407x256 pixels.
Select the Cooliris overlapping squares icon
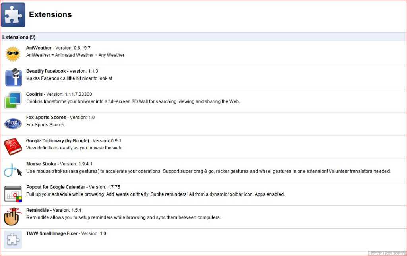coord(13,100)
